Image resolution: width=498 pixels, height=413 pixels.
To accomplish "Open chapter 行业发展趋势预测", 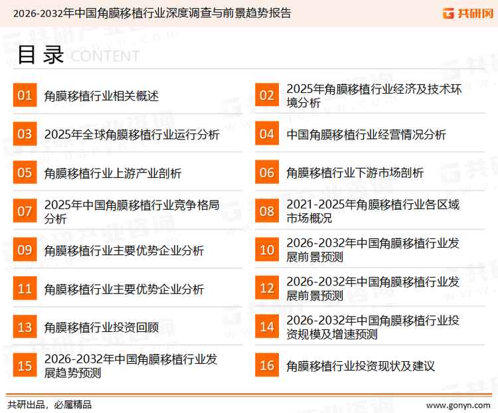I will (131, 366).
